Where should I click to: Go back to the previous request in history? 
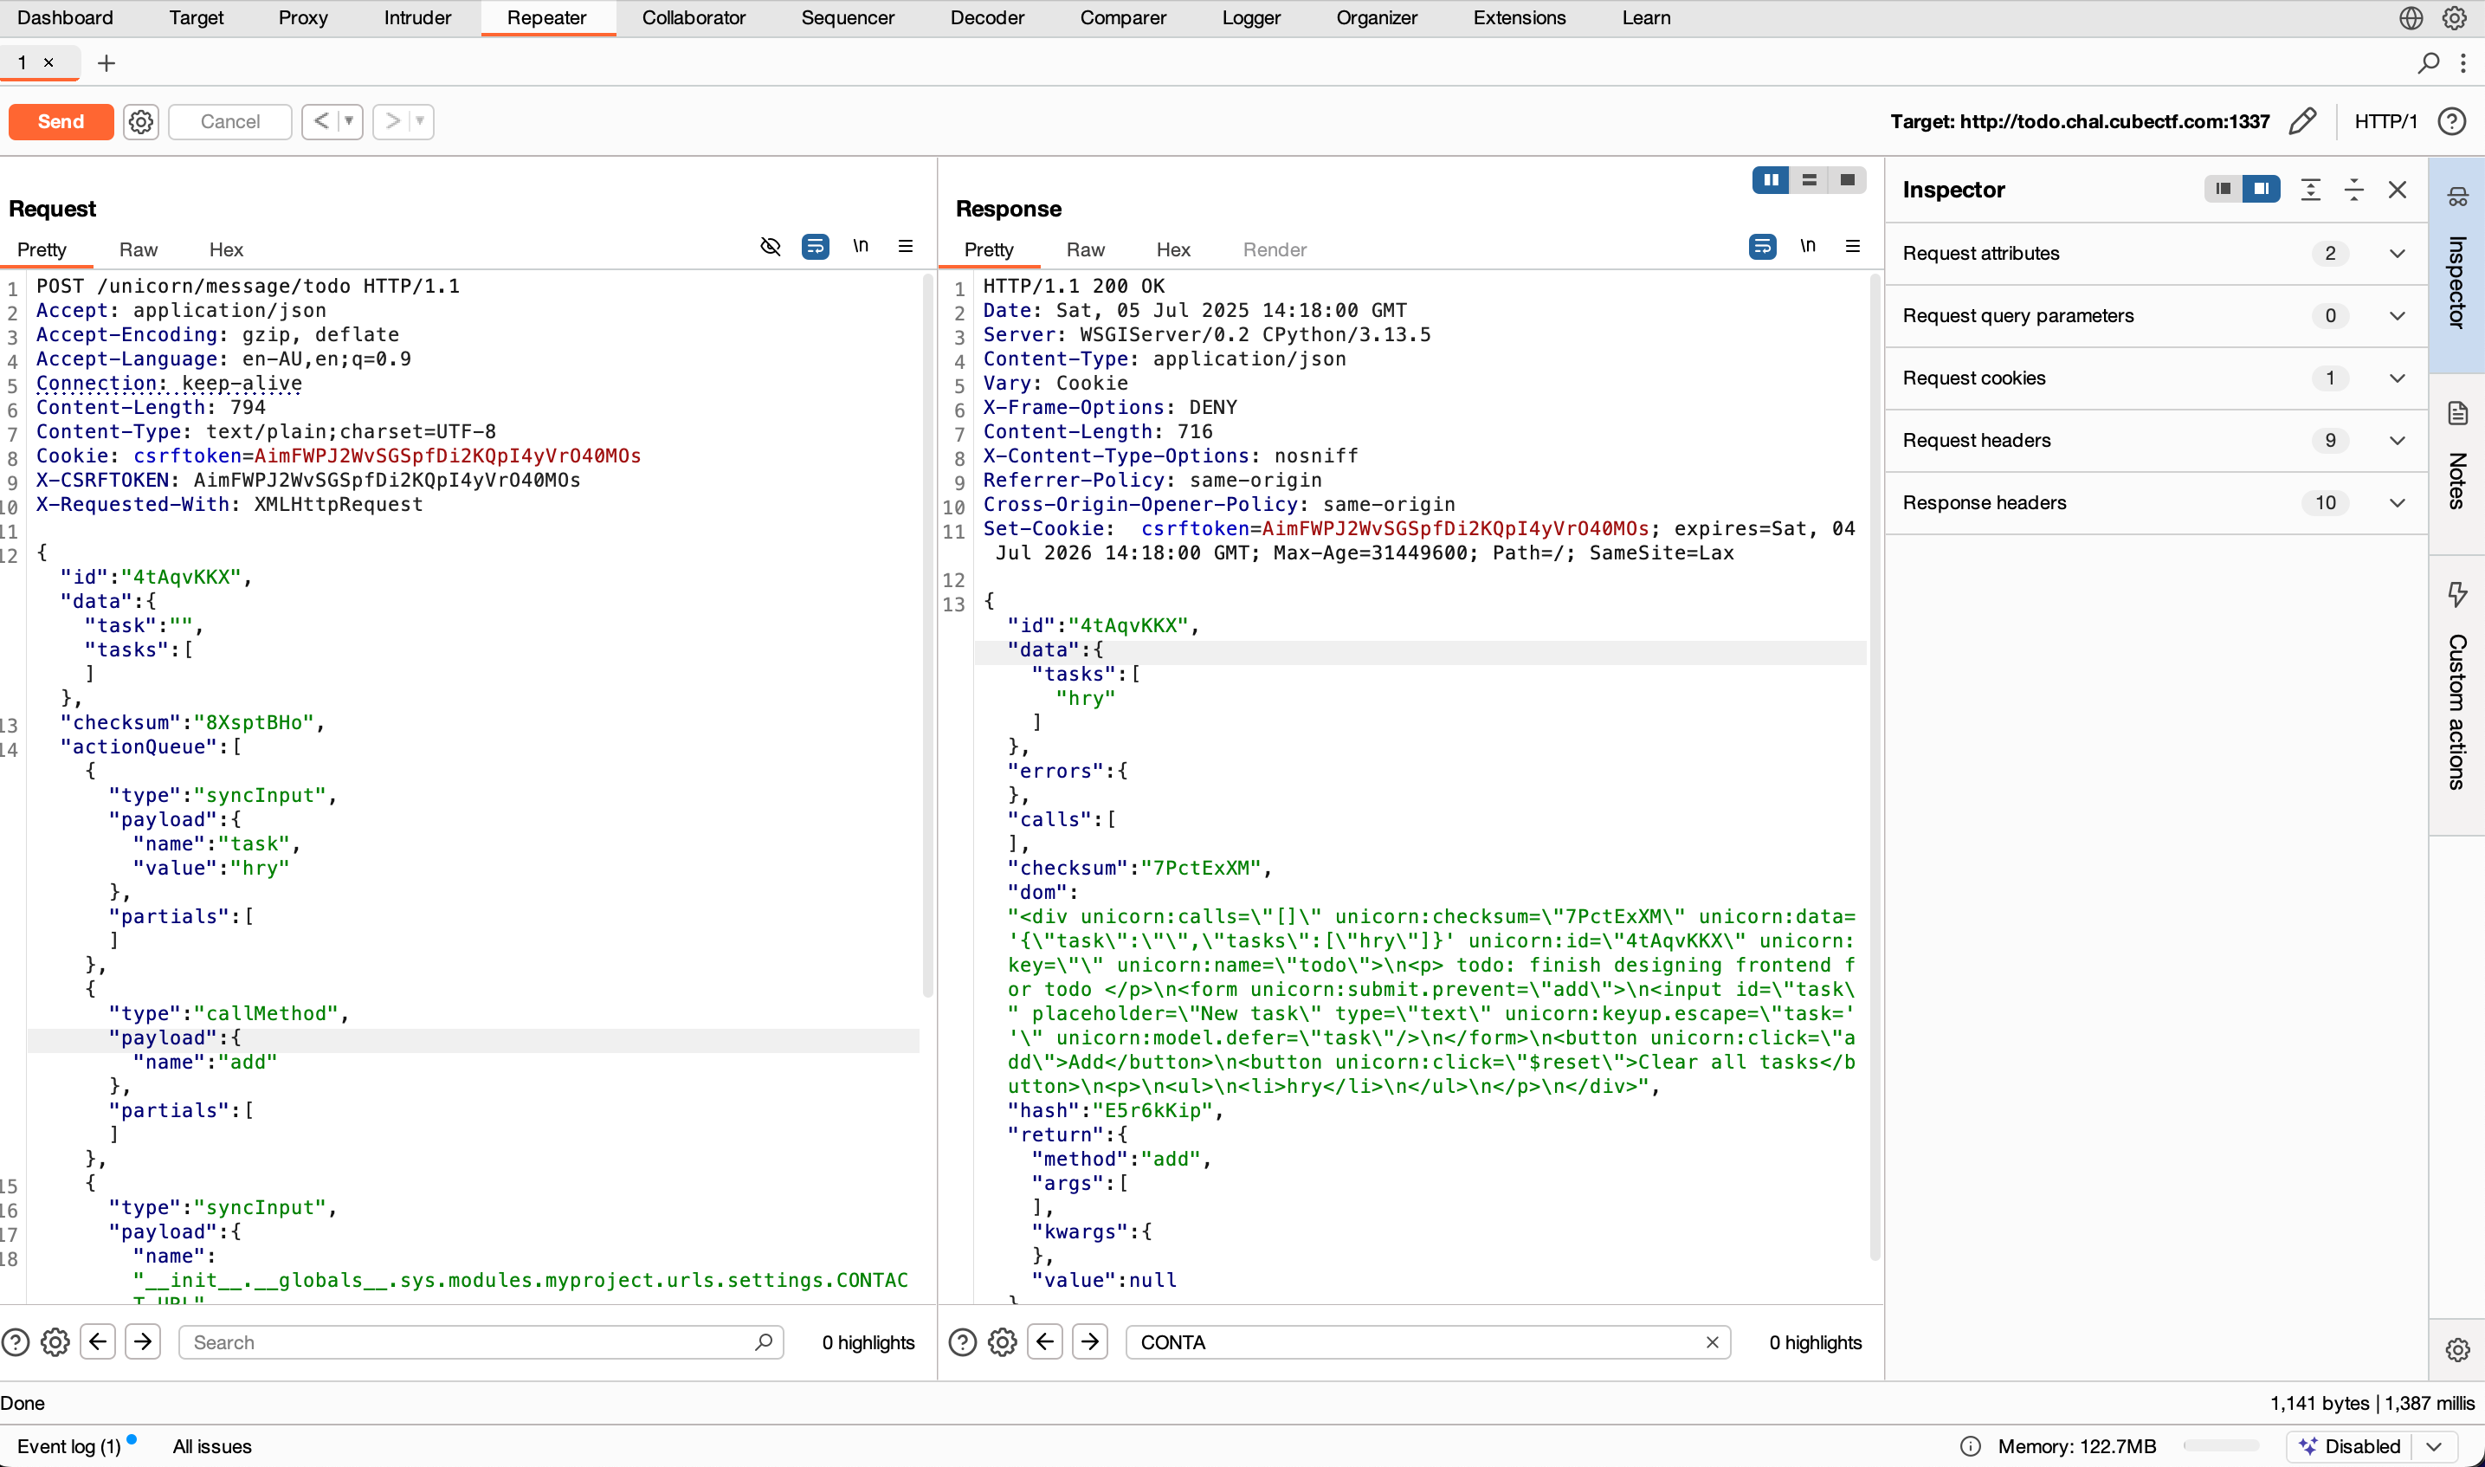(321, 121)
